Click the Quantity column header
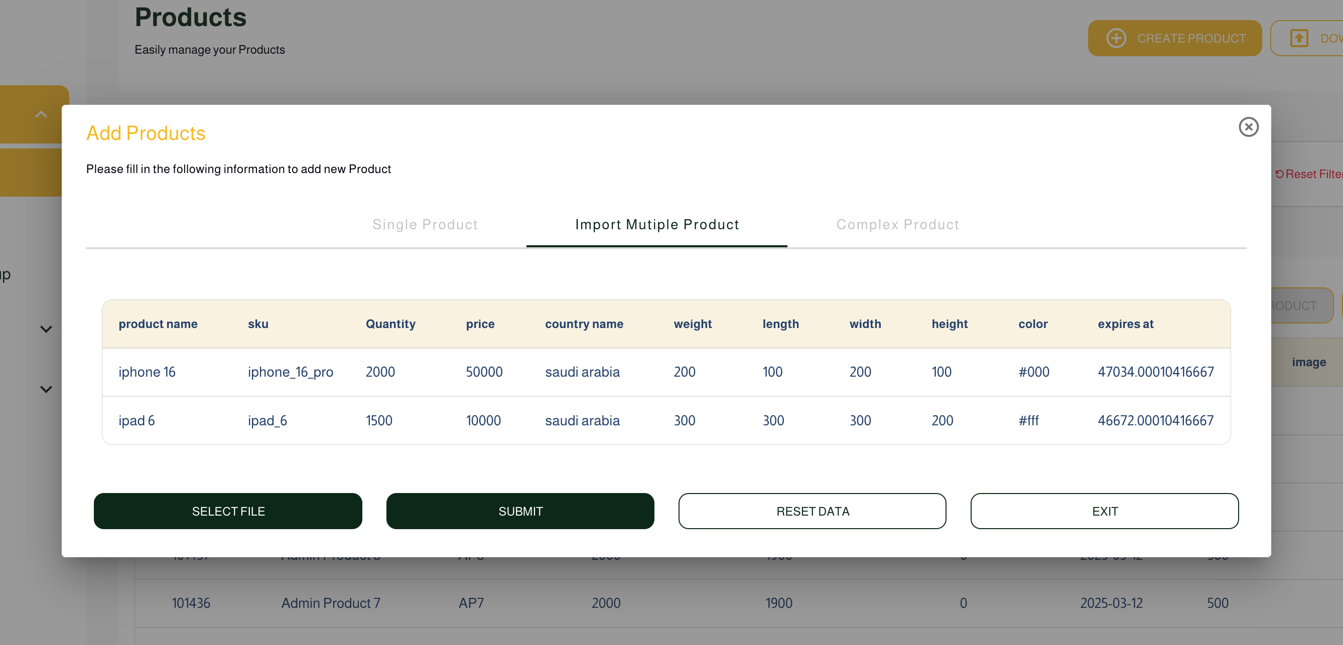The height and width of the screenshot is (645, 1343). point(390,324)
